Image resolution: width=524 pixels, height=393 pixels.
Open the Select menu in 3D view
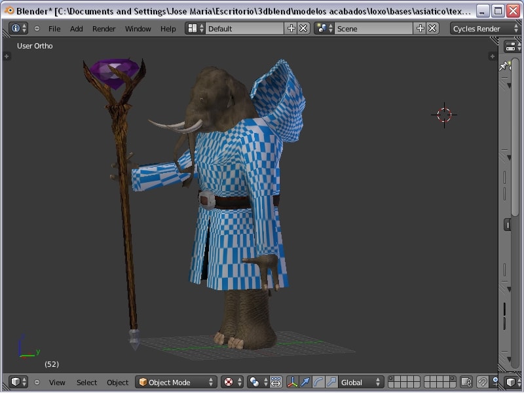tap(86, 383)
